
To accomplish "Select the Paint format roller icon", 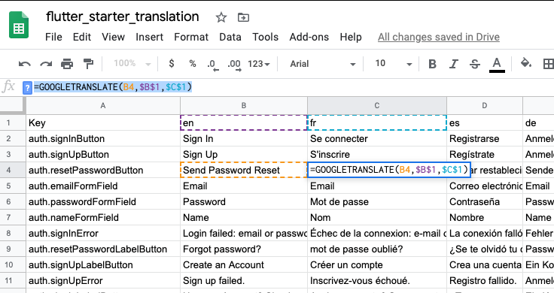I will (88, 64).
